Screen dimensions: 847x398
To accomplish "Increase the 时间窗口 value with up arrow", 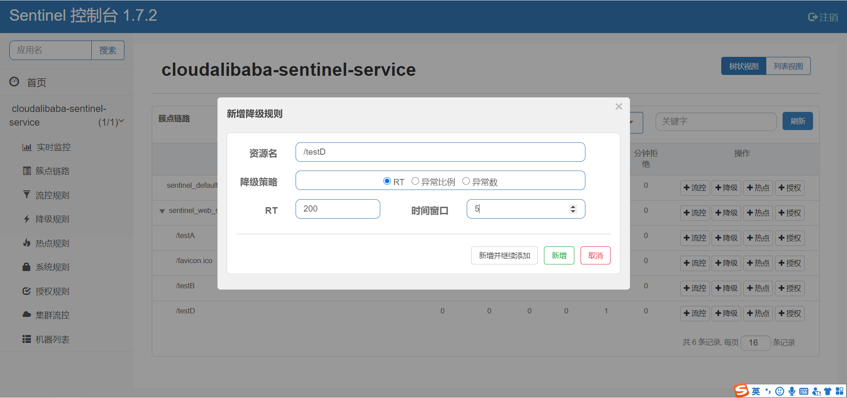I will pyautogui.click(x=573, y=206).
